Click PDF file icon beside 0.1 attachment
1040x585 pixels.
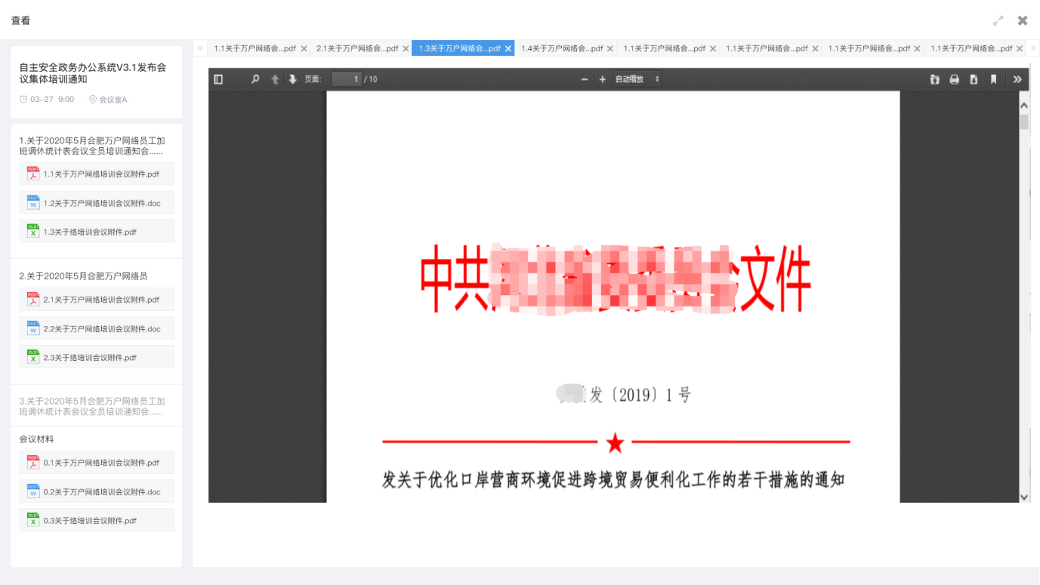click(x=32, y=462)
